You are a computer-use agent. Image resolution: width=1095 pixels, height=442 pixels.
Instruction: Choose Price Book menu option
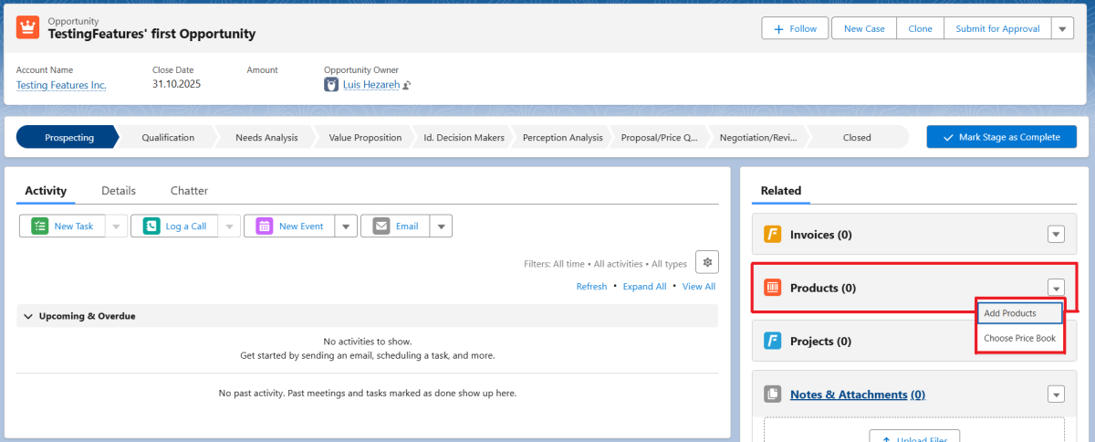[1019, 339]
